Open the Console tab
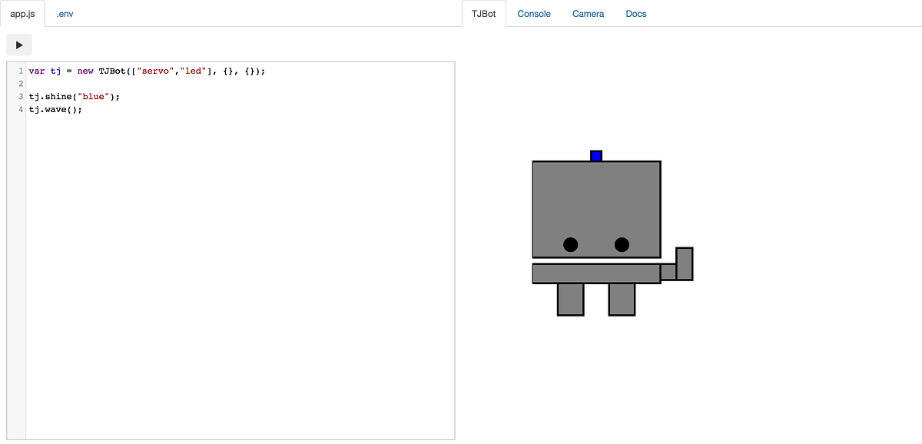 533,13
